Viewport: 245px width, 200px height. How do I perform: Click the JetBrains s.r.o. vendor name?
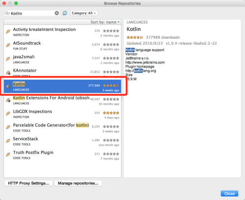point(137,58)
